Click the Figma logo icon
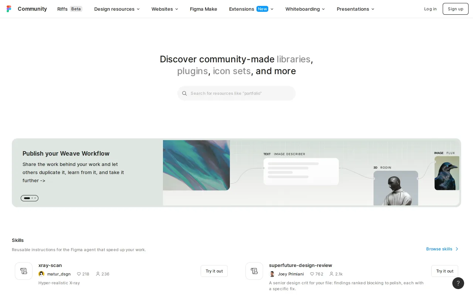This screenshot has height=295, width=473. click(x=9, y=9)
